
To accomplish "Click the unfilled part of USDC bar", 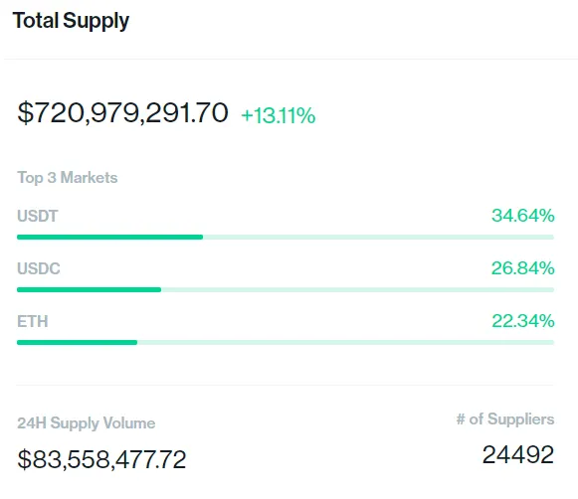I will pyautogui.click(x=357, y=290).
